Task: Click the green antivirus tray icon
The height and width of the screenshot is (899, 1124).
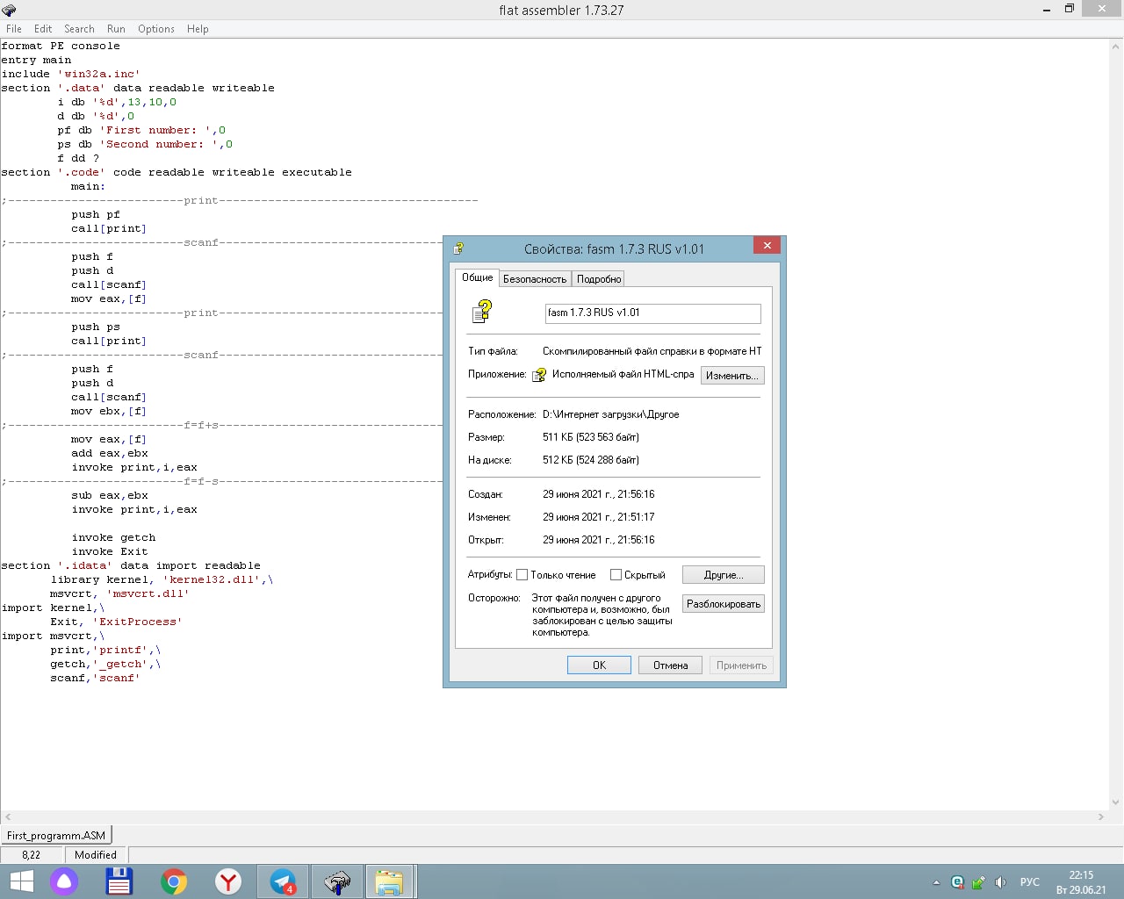Action: 957,882
